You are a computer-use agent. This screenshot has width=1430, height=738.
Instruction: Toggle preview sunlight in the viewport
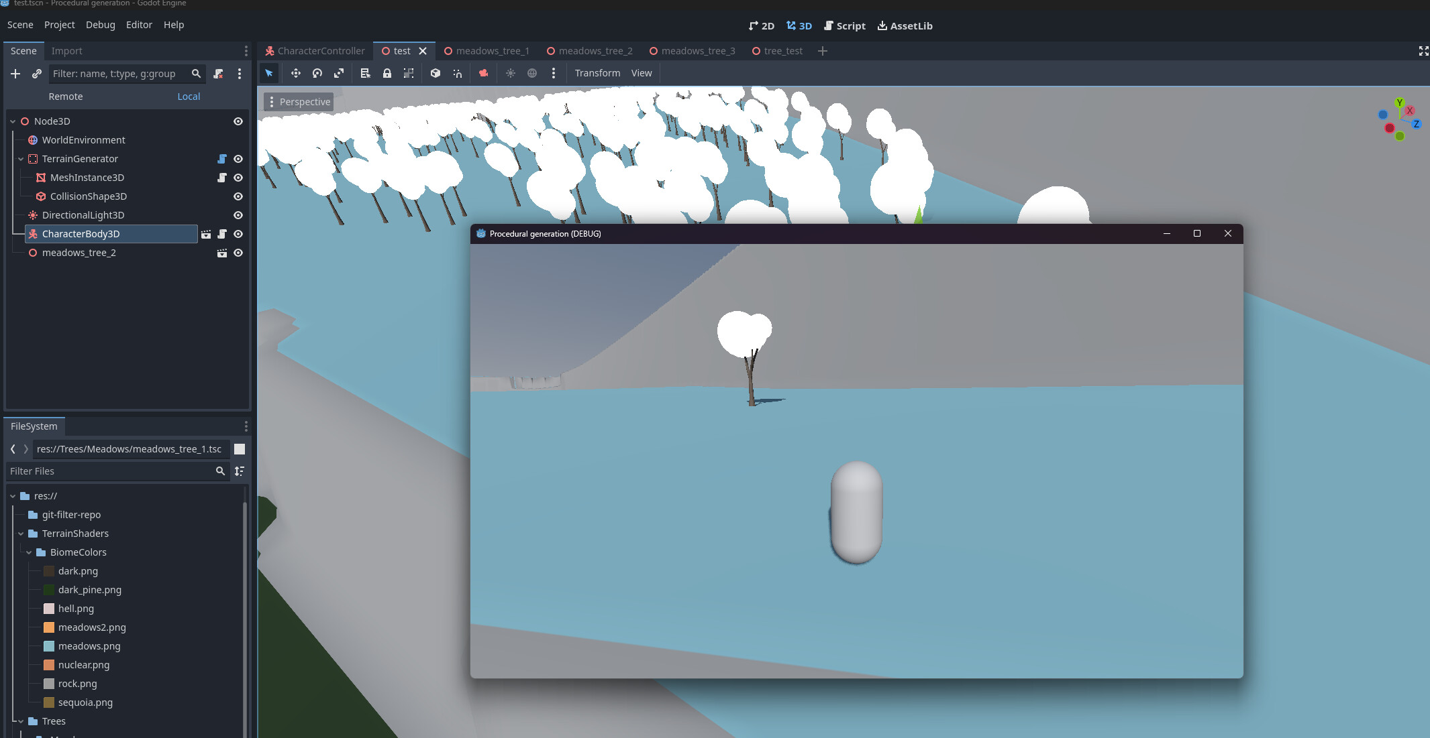tap(511, 73)
